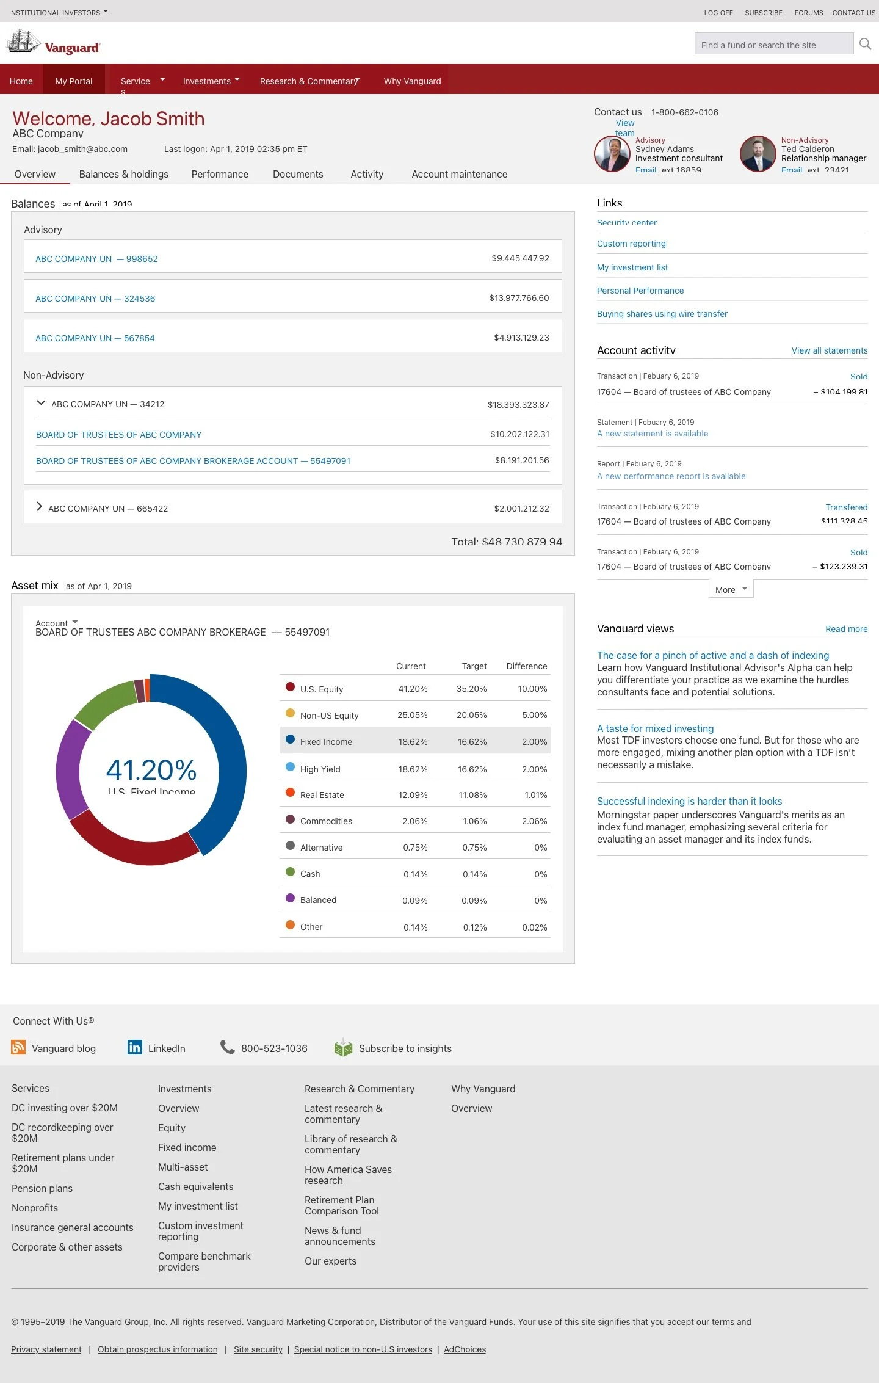Click the LOG OFF link
This screenshot has width=879, height=1383.
718,12
